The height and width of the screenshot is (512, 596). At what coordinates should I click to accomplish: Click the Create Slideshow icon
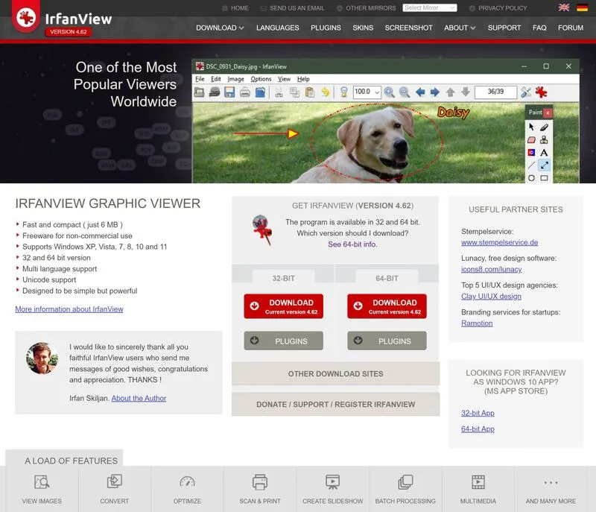tap(332, 482)
